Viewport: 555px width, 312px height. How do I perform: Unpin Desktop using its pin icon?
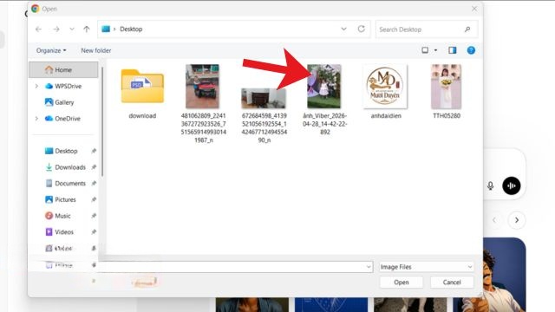coord(94,151)
